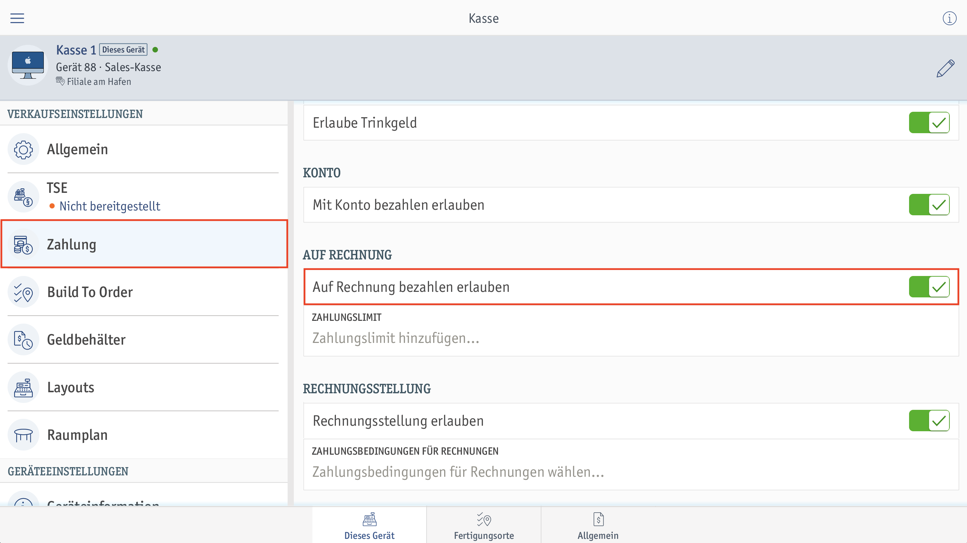Click the Allgemein gear icon
This screenshot has width=967, height=543.
23,149
